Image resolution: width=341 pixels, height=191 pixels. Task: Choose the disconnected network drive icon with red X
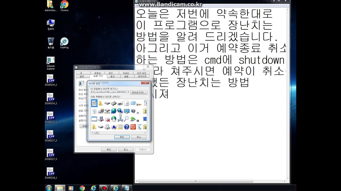click(107, 119)
